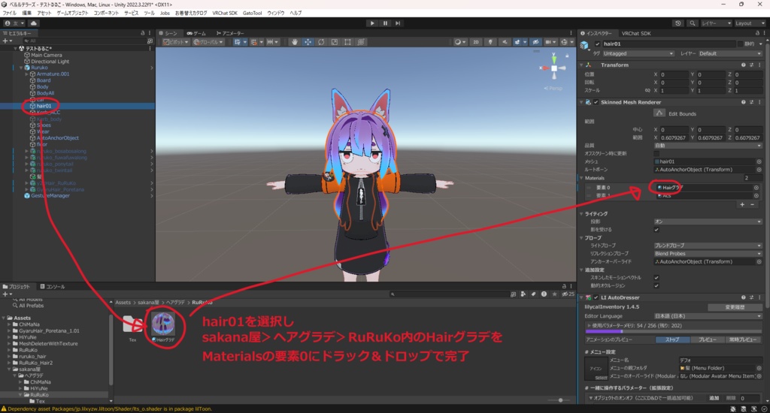
Task: Select the combined Transform tool
Action: pyautogui.click(x=361, y=42)
